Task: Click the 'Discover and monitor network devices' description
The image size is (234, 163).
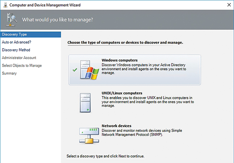Action: pyautogui.click(x=142, y=133)
